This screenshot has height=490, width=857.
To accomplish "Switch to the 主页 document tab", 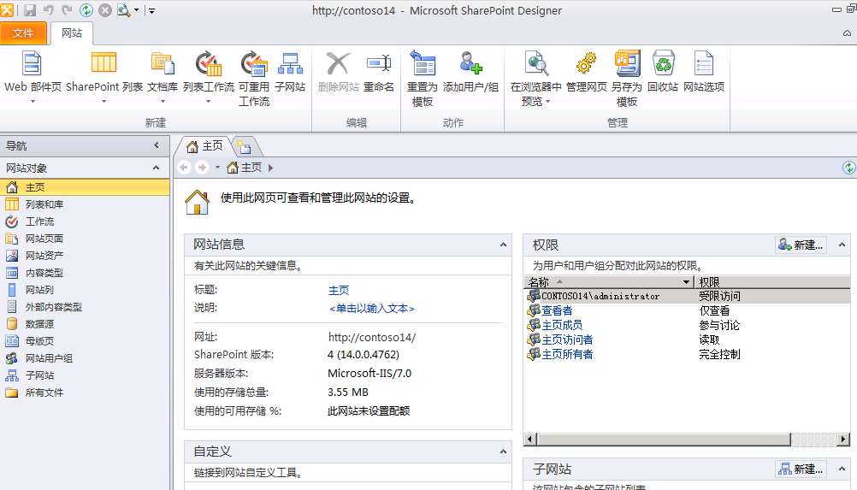I will (204, 146).
